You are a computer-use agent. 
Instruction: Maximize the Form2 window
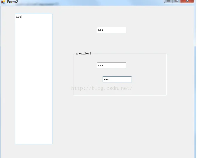pyautogui.click(x=176, y=1)
